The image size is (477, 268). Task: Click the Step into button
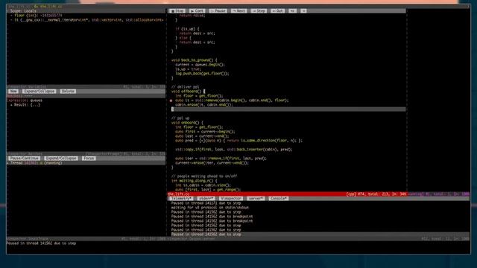click(259, 10)
